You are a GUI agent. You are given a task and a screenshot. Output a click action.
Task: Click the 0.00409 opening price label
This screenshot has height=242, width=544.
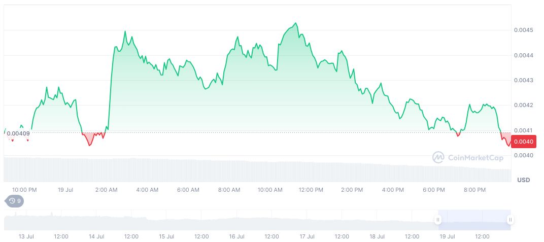coord(18,133)
